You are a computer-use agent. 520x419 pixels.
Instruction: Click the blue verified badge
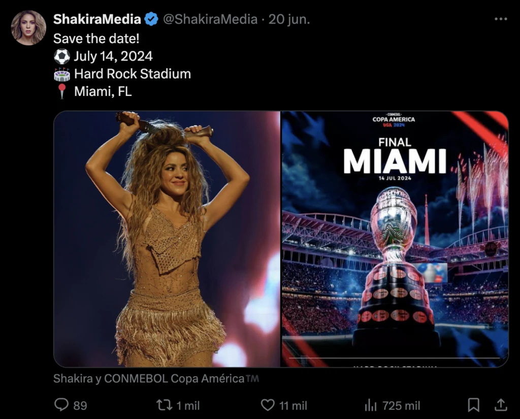click(x=151, y=19)
